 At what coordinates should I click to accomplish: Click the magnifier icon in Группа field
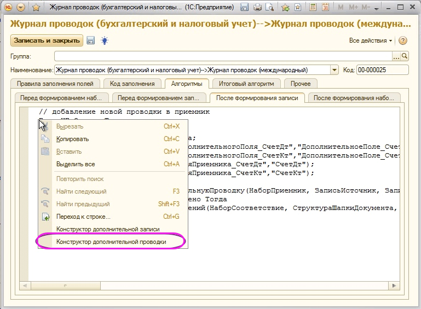point(405,56)
